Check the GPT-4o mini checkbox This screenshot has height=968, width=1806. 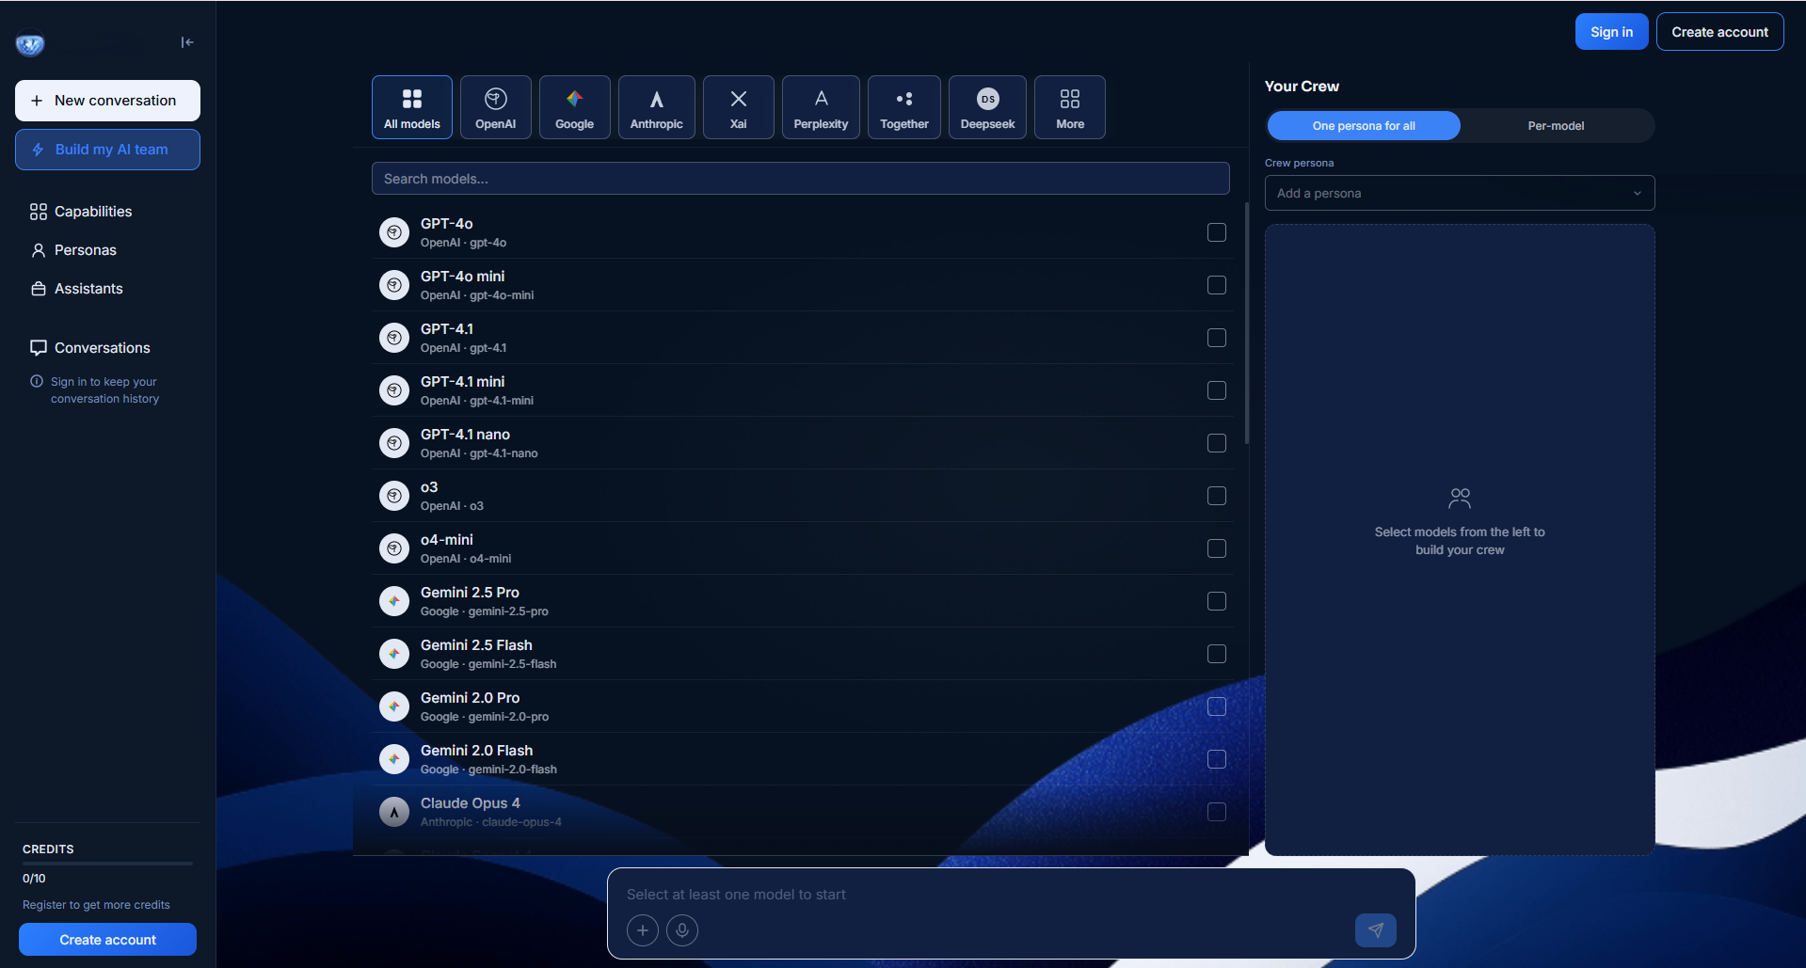pyautogui.click(x=1217, y=285)
